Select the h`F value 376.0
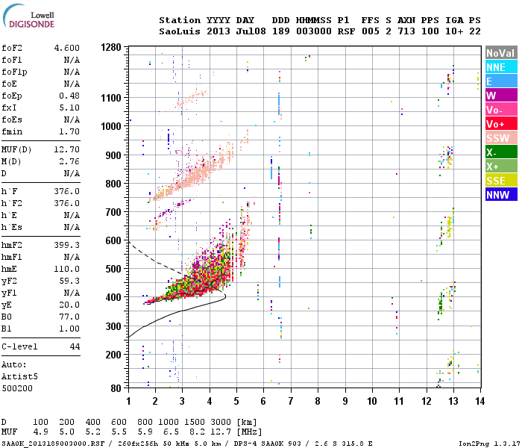The width and height of the screenshot is (522, 448). click(x=67, y=191)
